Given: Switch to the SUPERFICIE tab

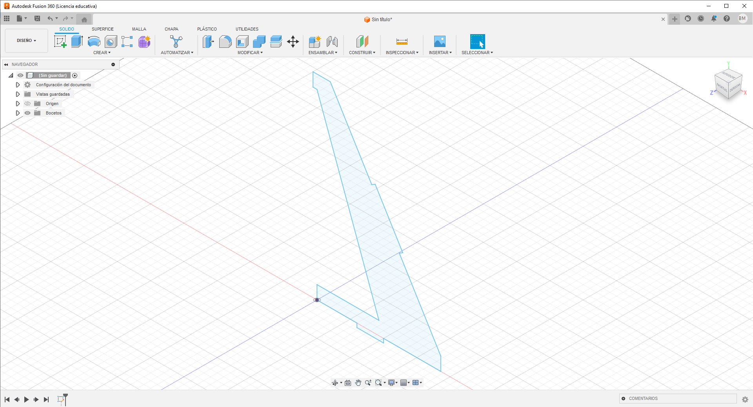Looking at the screenshot, I should 102,29.
